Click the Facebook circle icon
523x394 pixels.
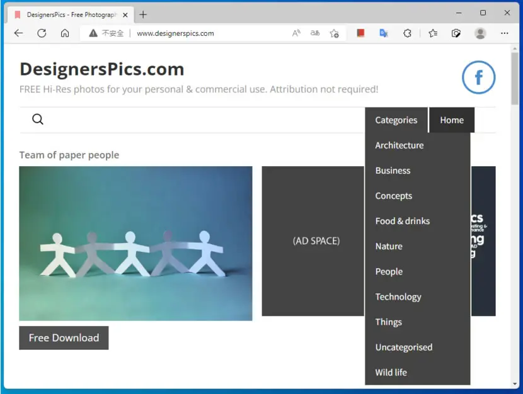pos(478,77)
